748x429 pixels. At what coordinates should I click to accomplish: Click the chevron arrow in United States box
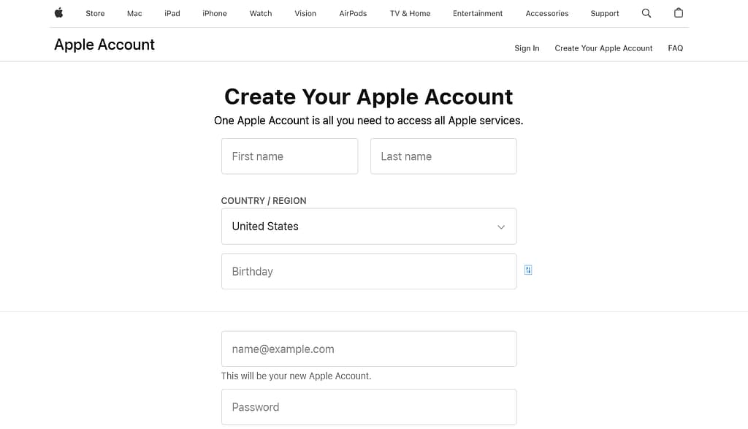pyautogui.click(x=501, y=227)
